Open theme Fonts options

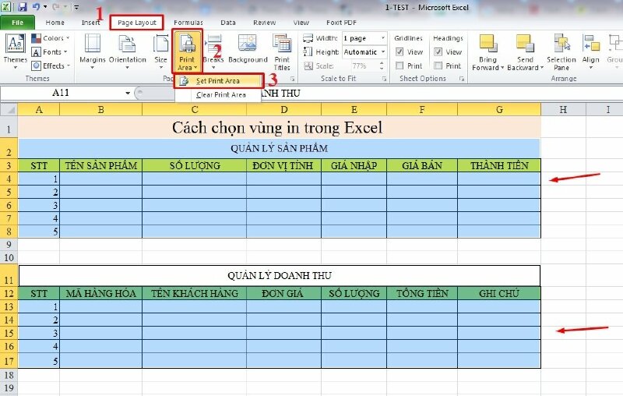[49, 52]
